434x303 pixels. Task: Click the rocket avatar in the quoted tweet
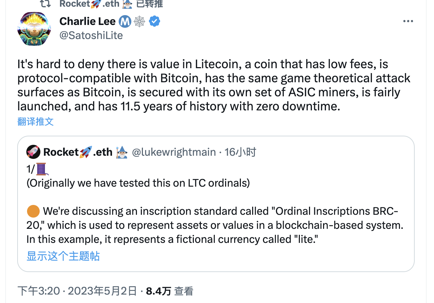point(33,152)
